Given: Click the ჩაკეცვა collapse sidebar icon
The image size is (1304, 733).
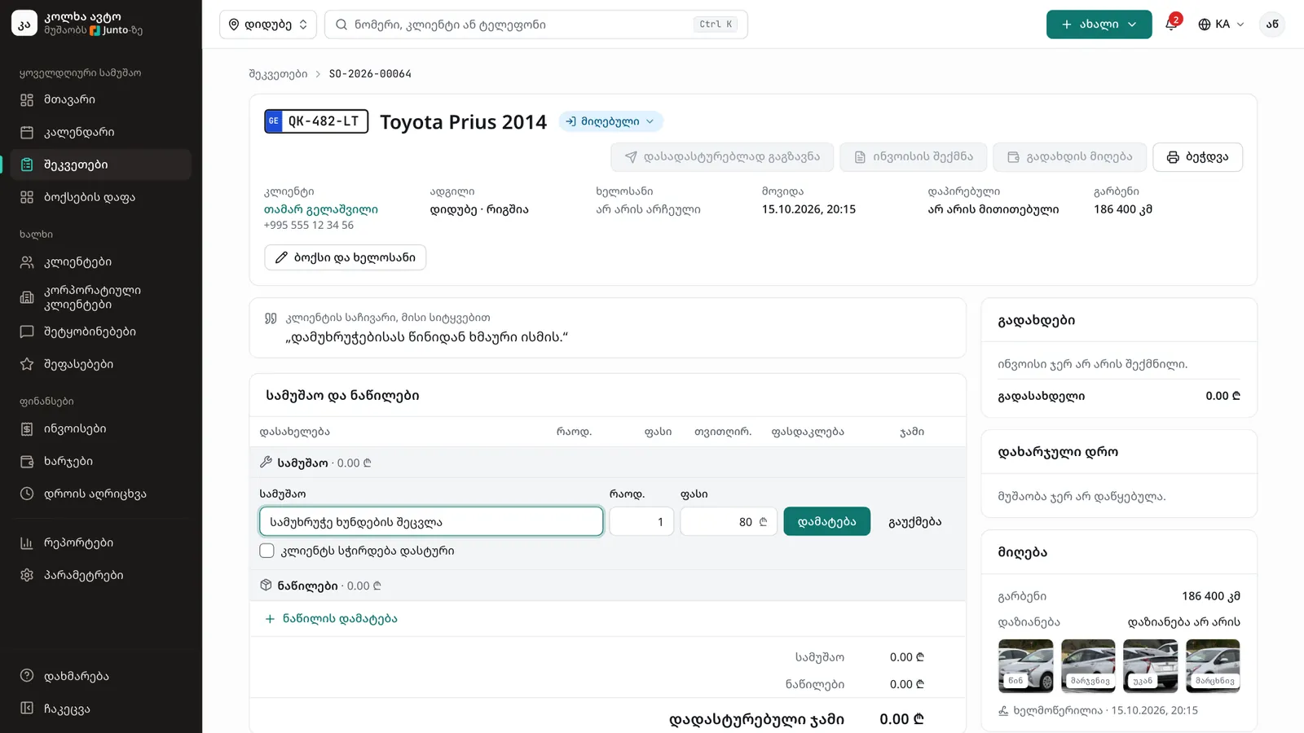Looking at the screenshot, I should pos(27,709).
